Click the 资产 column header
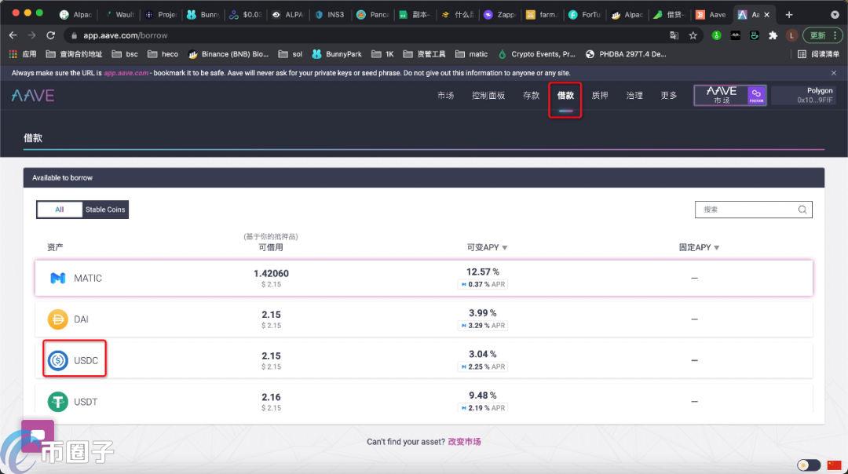The width and height of the screenshot is (848, 474). 55,247
